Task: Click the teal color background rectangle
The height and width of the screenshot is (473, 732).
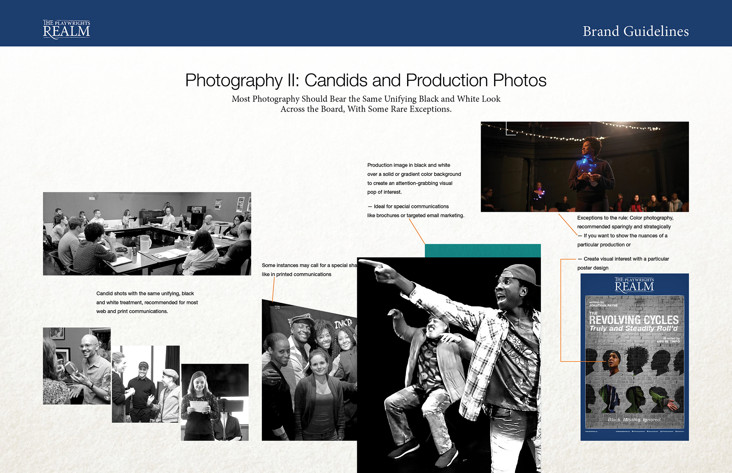Action: pos(482,250)
